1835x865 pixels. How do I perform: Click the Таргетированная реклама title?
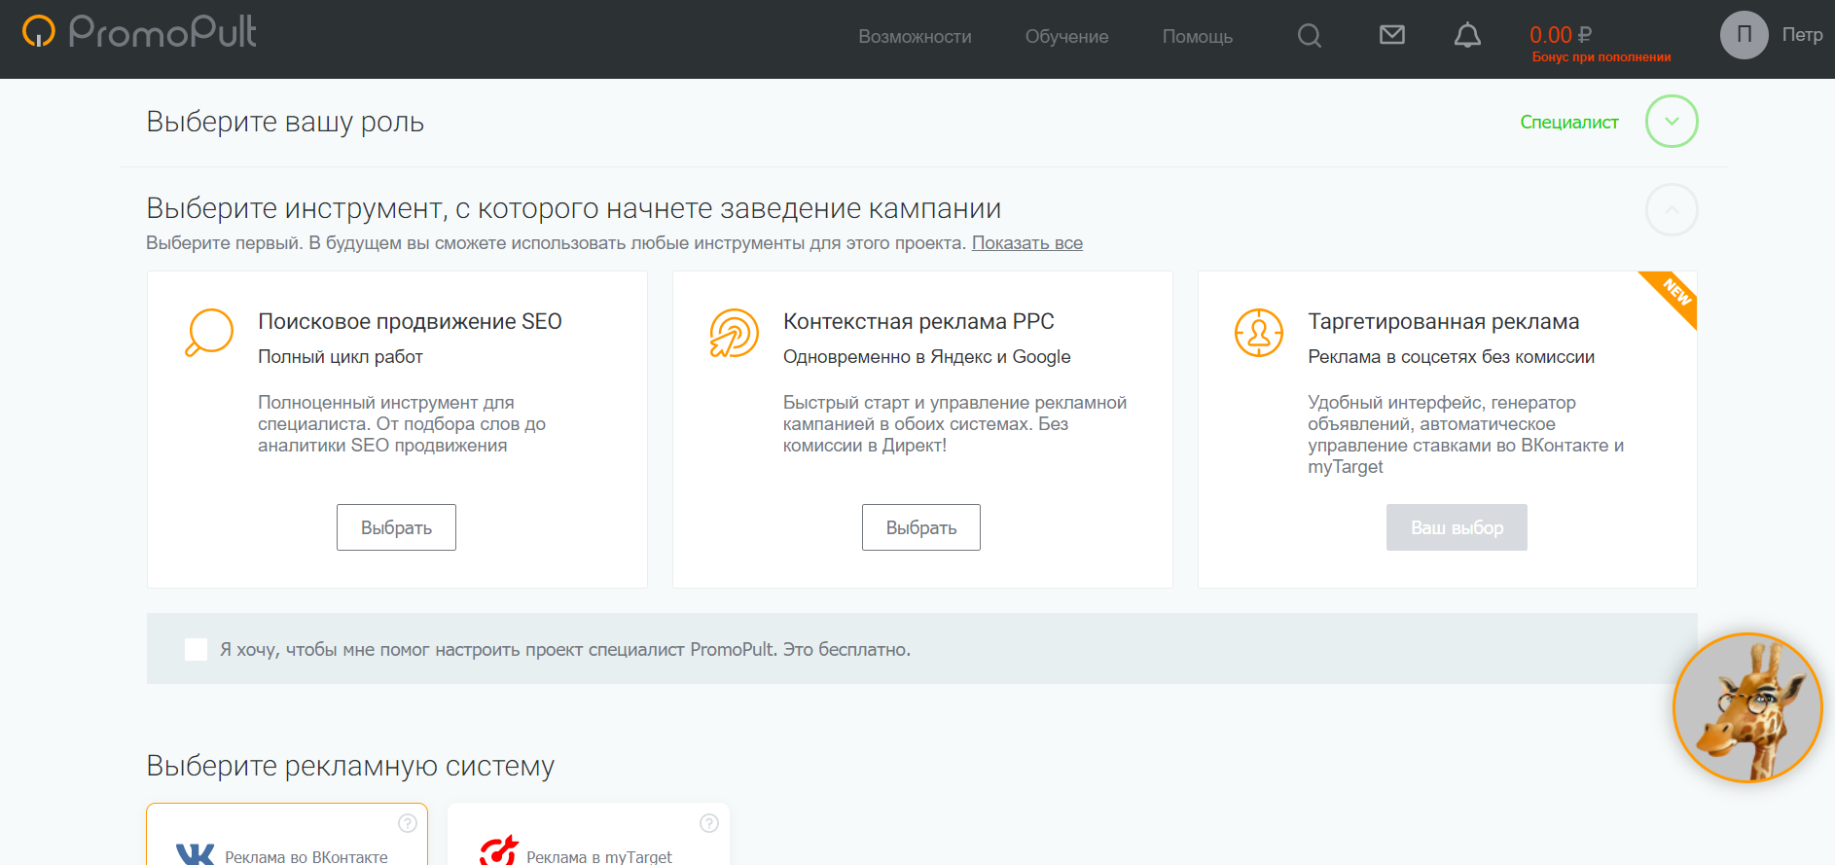click(x=1443, y=322)
